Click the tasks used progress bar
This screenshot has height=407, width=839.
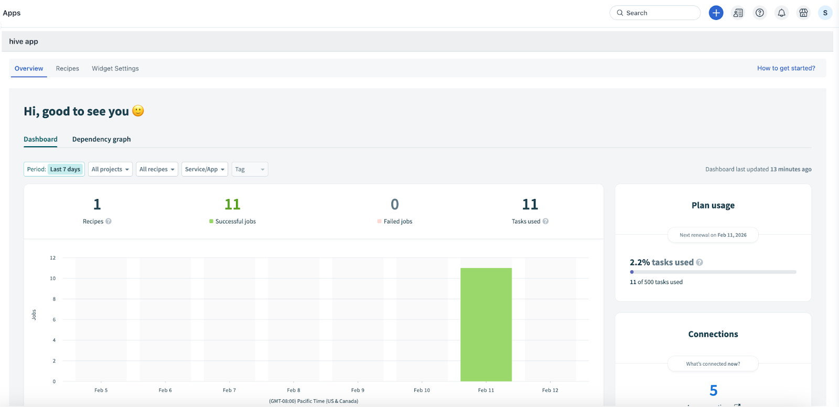tap(713, 272)
